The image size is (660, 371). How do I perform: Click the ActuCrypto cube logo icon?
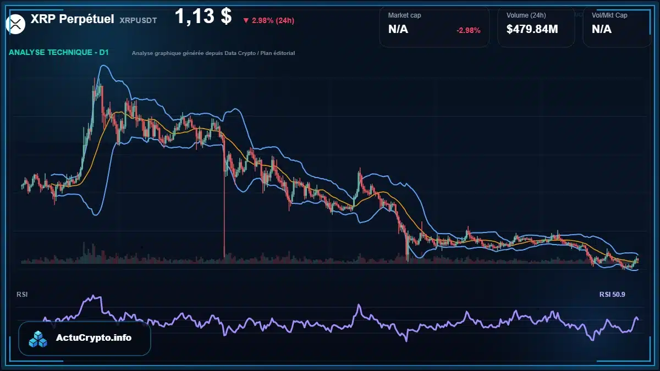38,339
